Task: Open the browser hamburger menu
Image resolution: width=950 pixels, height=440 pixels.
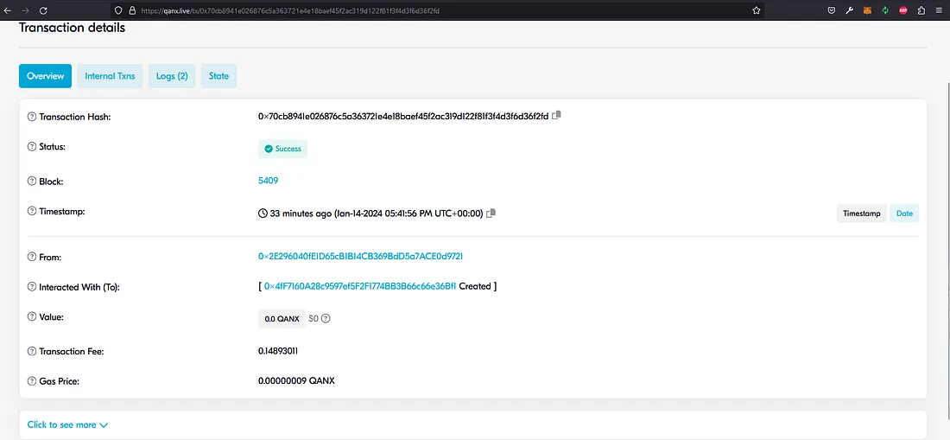Action: click(939, 10)
